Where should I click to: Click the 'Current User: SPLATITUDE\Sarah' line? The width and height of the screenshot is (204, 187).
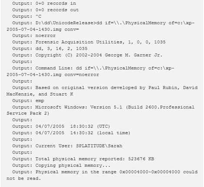click(67, 146)
